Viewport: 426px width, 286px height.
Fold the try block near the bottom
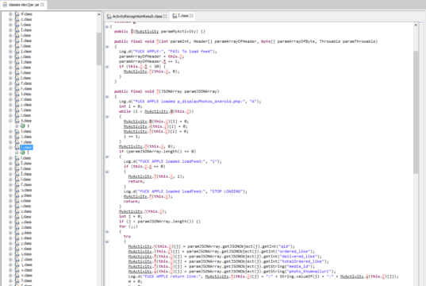pyautogui.click(x=107, y=242)
